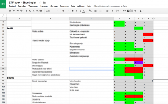This screenshot has width=168, height=104.
Task: Open the Invoegen menu
Action: [44, 6]
